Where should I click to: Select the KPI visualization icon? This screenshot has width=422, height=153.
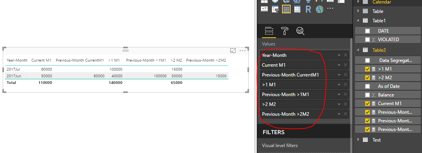point(265,9)
